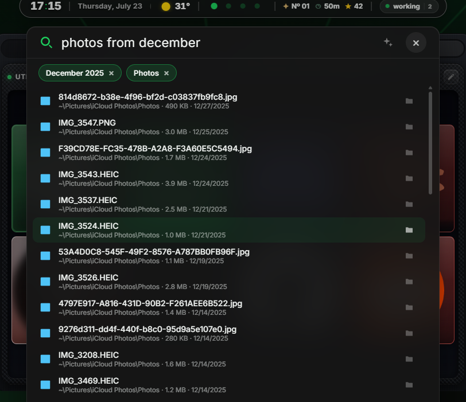Click the working status pill

pos(409,6)
